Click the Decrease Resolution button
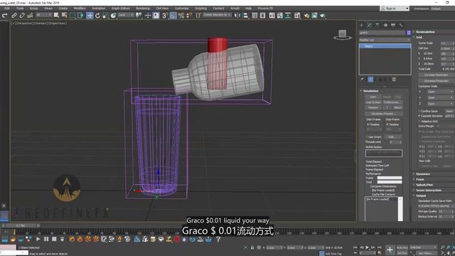The image size is (455, 256). click(x=436, y=80)
